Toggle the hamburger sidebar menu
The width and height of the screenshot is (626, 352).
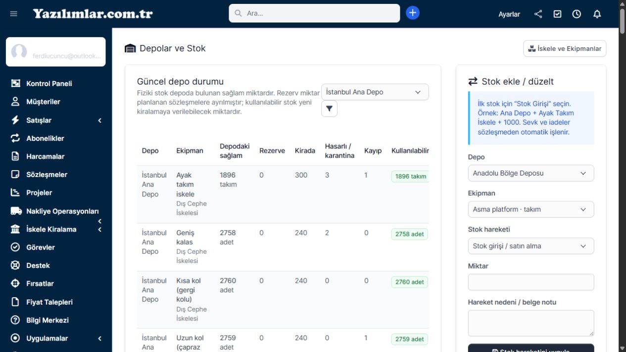14,14
